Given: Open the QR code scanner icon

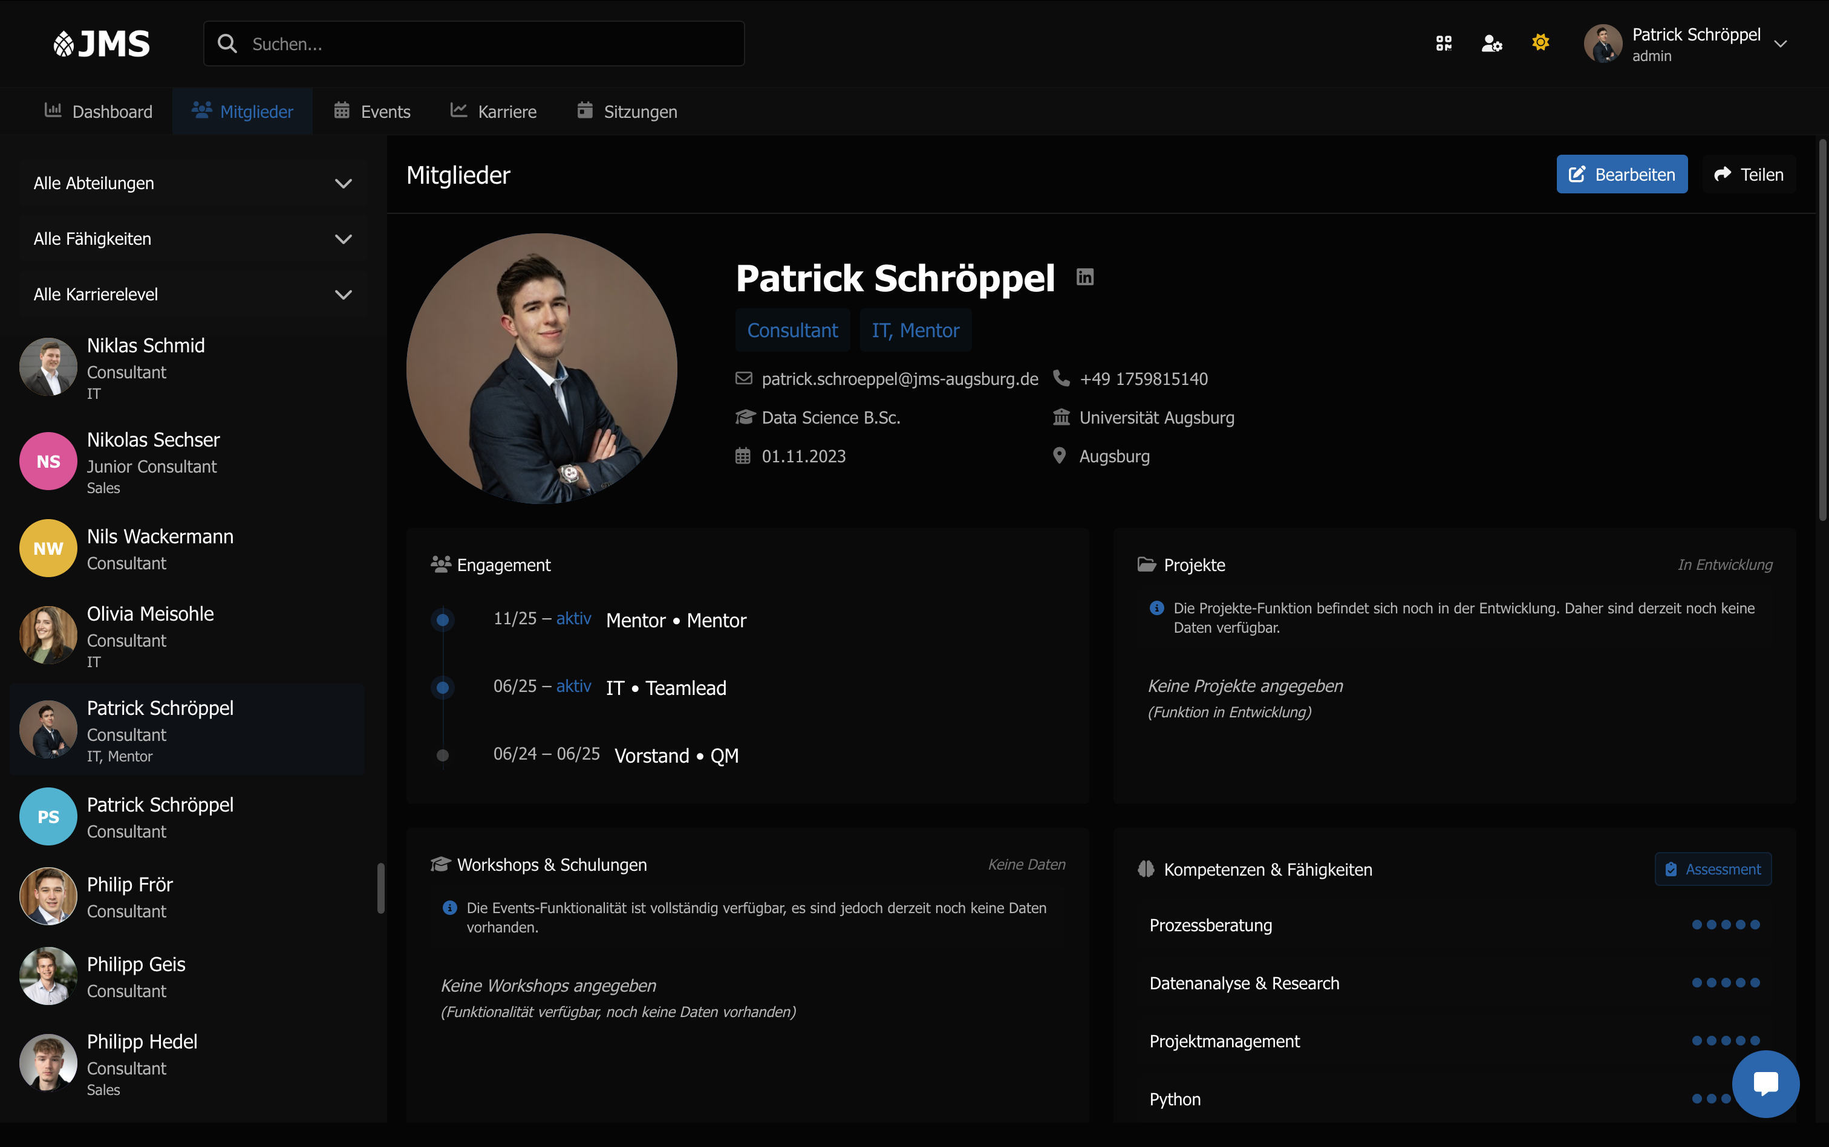Looking at the screenshot, I should tap(1443, 44).
